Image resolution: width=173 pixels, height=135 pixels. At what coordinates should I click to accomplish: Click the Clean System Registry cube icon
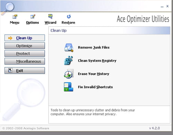coord(69,60)
